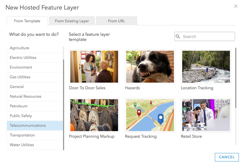Pick the Location Tracking template image

pos(206,67)
